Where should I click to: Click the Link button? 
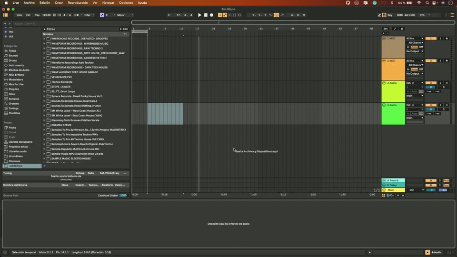click(x=19, y=15)
